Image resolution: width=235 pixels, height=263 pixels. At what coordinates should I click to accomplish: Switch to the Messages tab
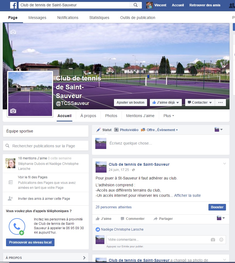[37, 18]
